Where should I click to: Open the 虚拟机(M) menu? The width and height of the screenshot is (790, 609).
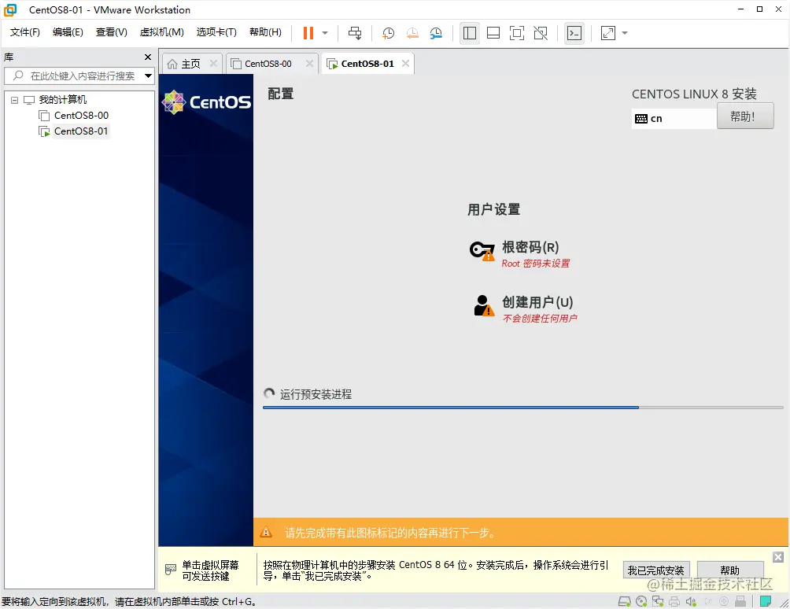click(161, 32)
